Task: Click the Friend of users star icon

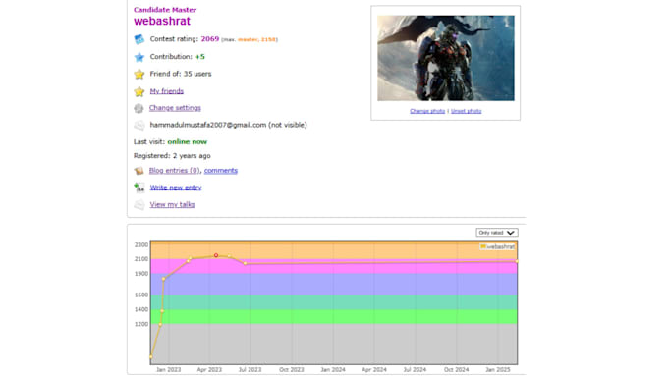Action: [139, 74]
